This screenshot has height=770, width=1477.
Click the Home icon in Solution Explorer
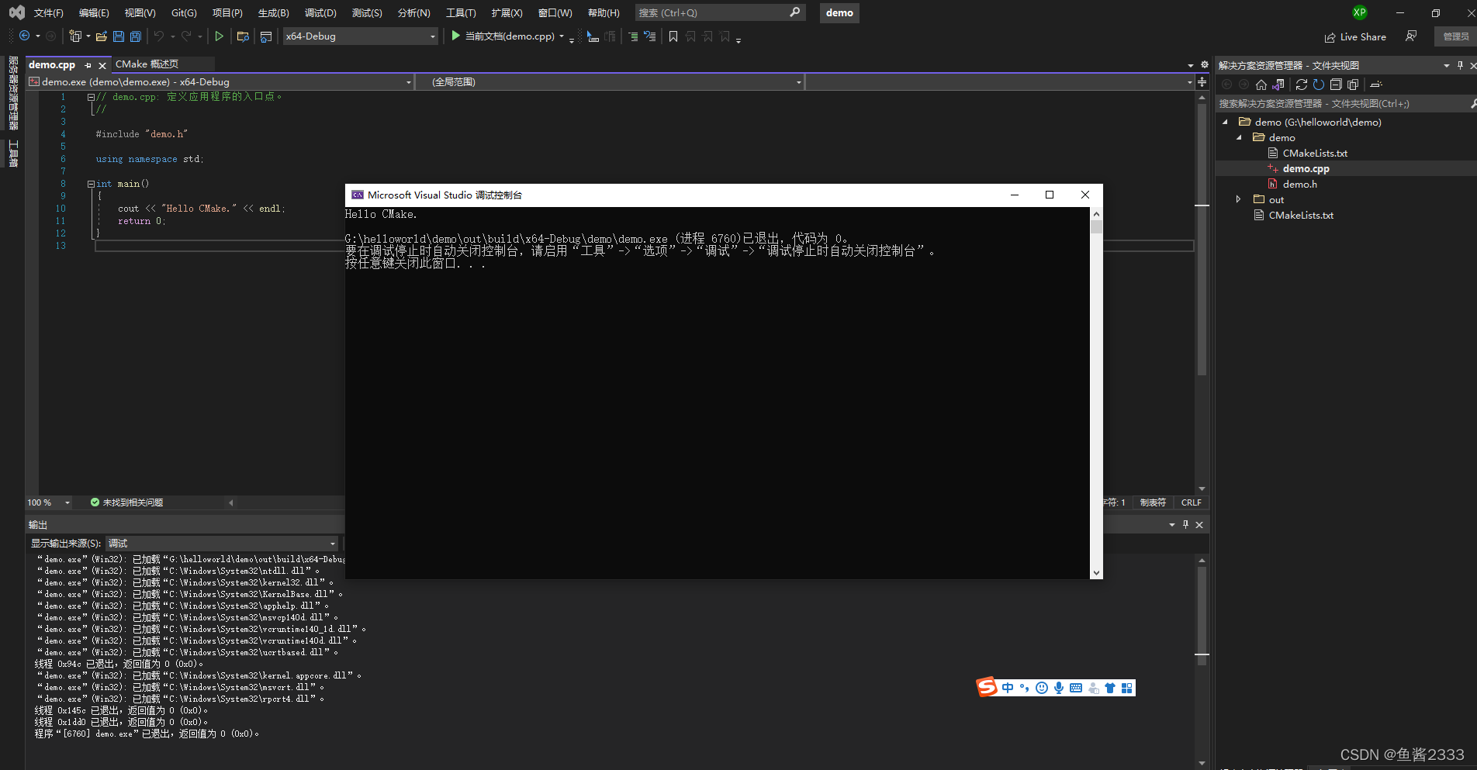coord(1261,85)
